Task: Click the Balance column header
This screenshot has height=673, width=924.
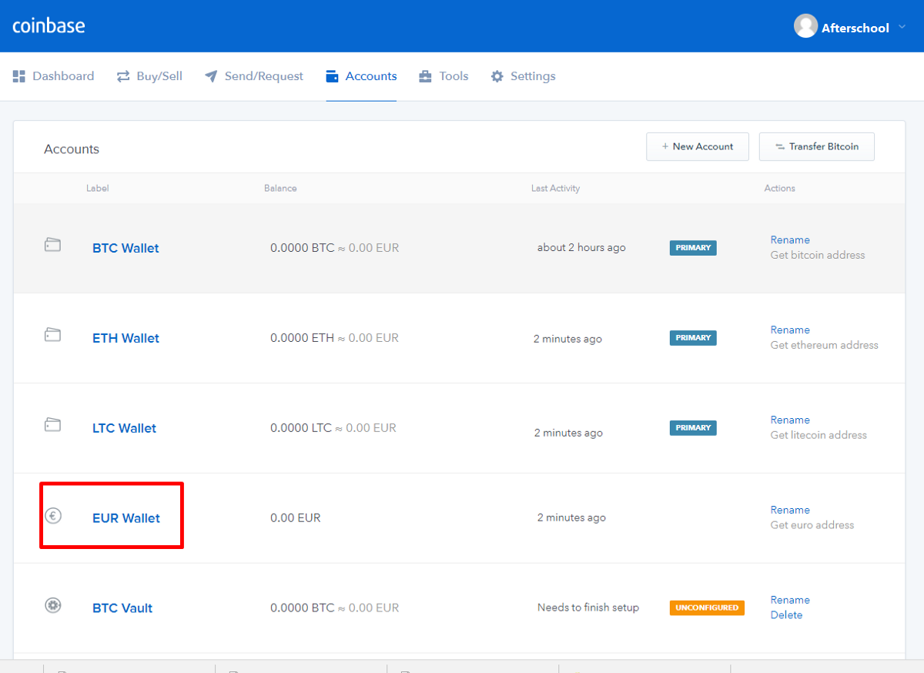Action: coord(280,188)
